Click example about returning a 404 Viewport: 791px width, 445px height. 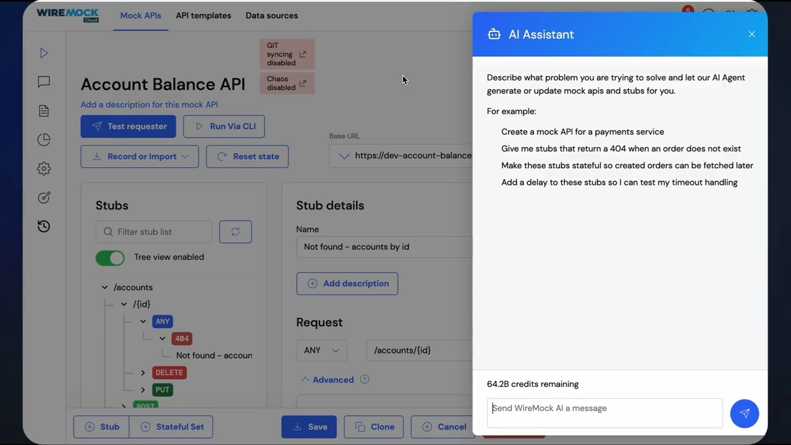coord(621,148)
